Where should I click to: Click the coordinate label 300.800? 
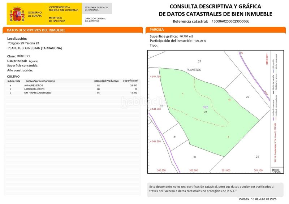pyautogui.click(x=161, y=170)
